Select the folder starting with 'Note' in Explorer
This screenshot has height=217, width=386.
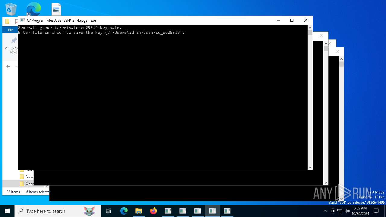tap(27, 177)
